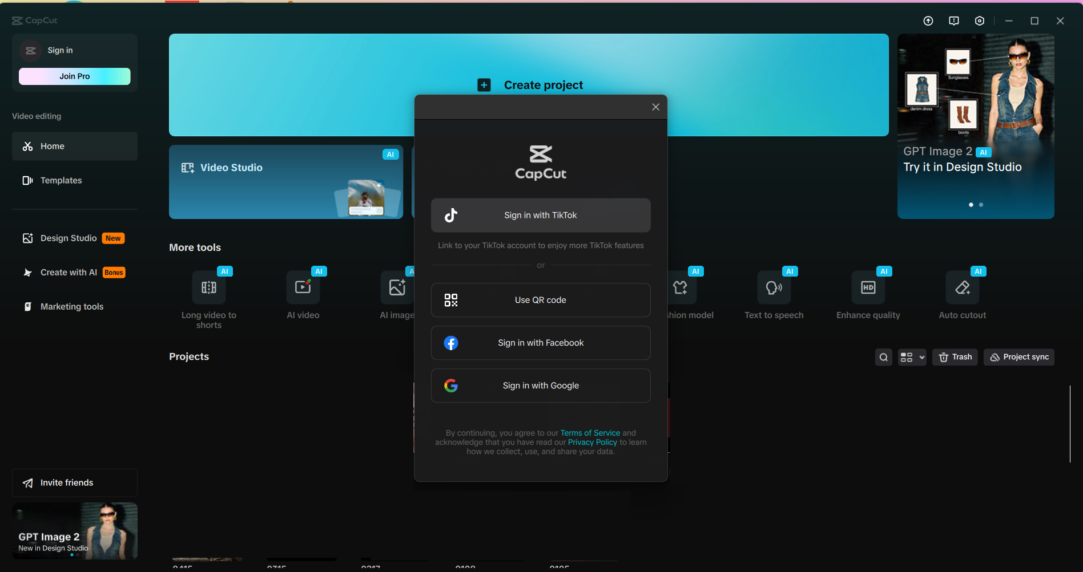1083x572 pixels.
Task: Click the profile avatar icon
Action: (x=31, y=51)
